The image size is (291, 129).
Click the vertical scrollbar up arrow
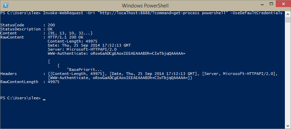click(x=288, y=14)
